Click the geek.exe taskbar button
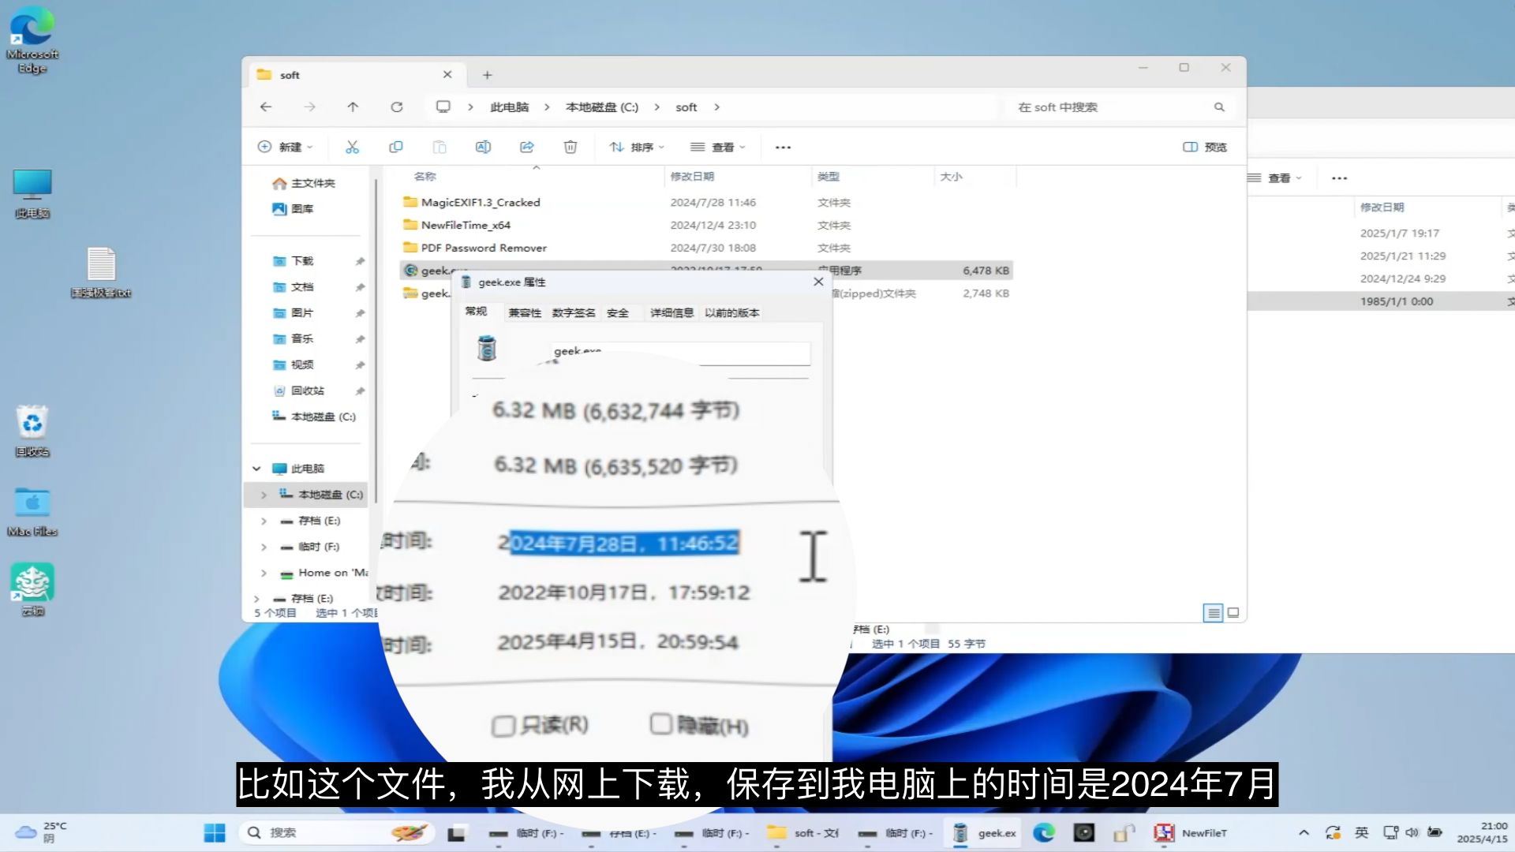This screenshot has height=852, width=1515. [x=984, y=833]
